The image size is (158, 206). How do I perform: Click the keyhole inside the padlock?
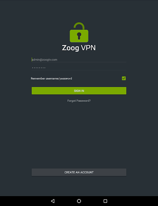pyautogui.click(x=79, y=36)
